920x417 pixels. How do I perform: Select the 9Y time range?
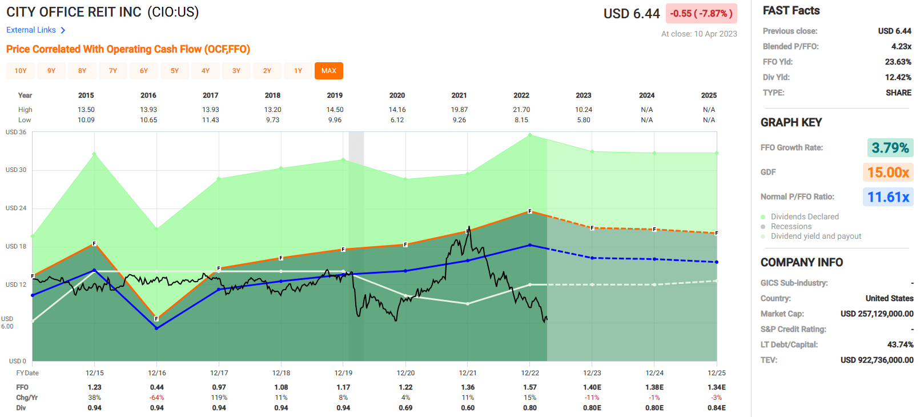pos(51,71)
